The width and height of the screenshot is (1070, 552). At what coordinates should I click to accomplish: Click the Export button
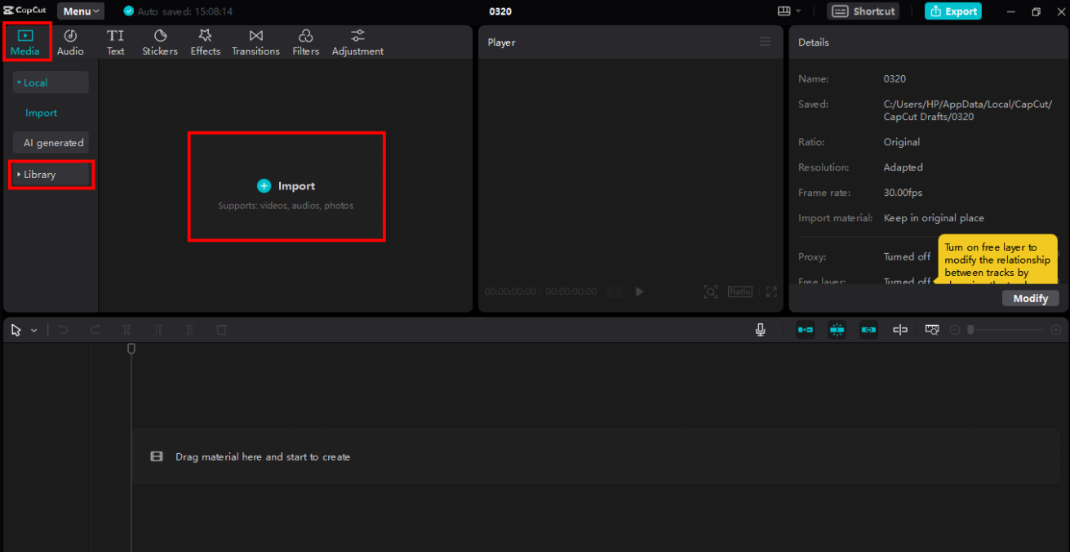coord(953,11)
